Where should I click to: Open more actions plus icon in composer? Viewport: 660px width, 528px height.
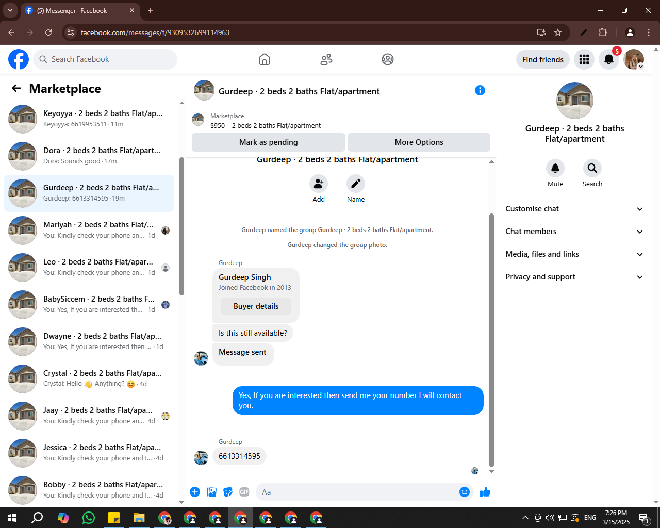[195, 492]
